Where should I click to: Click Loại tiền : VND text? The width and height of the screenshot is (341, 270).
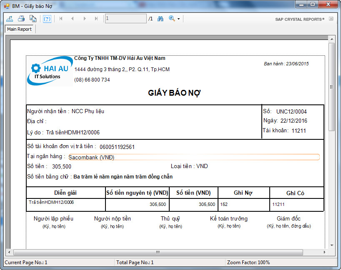[189, 166]
